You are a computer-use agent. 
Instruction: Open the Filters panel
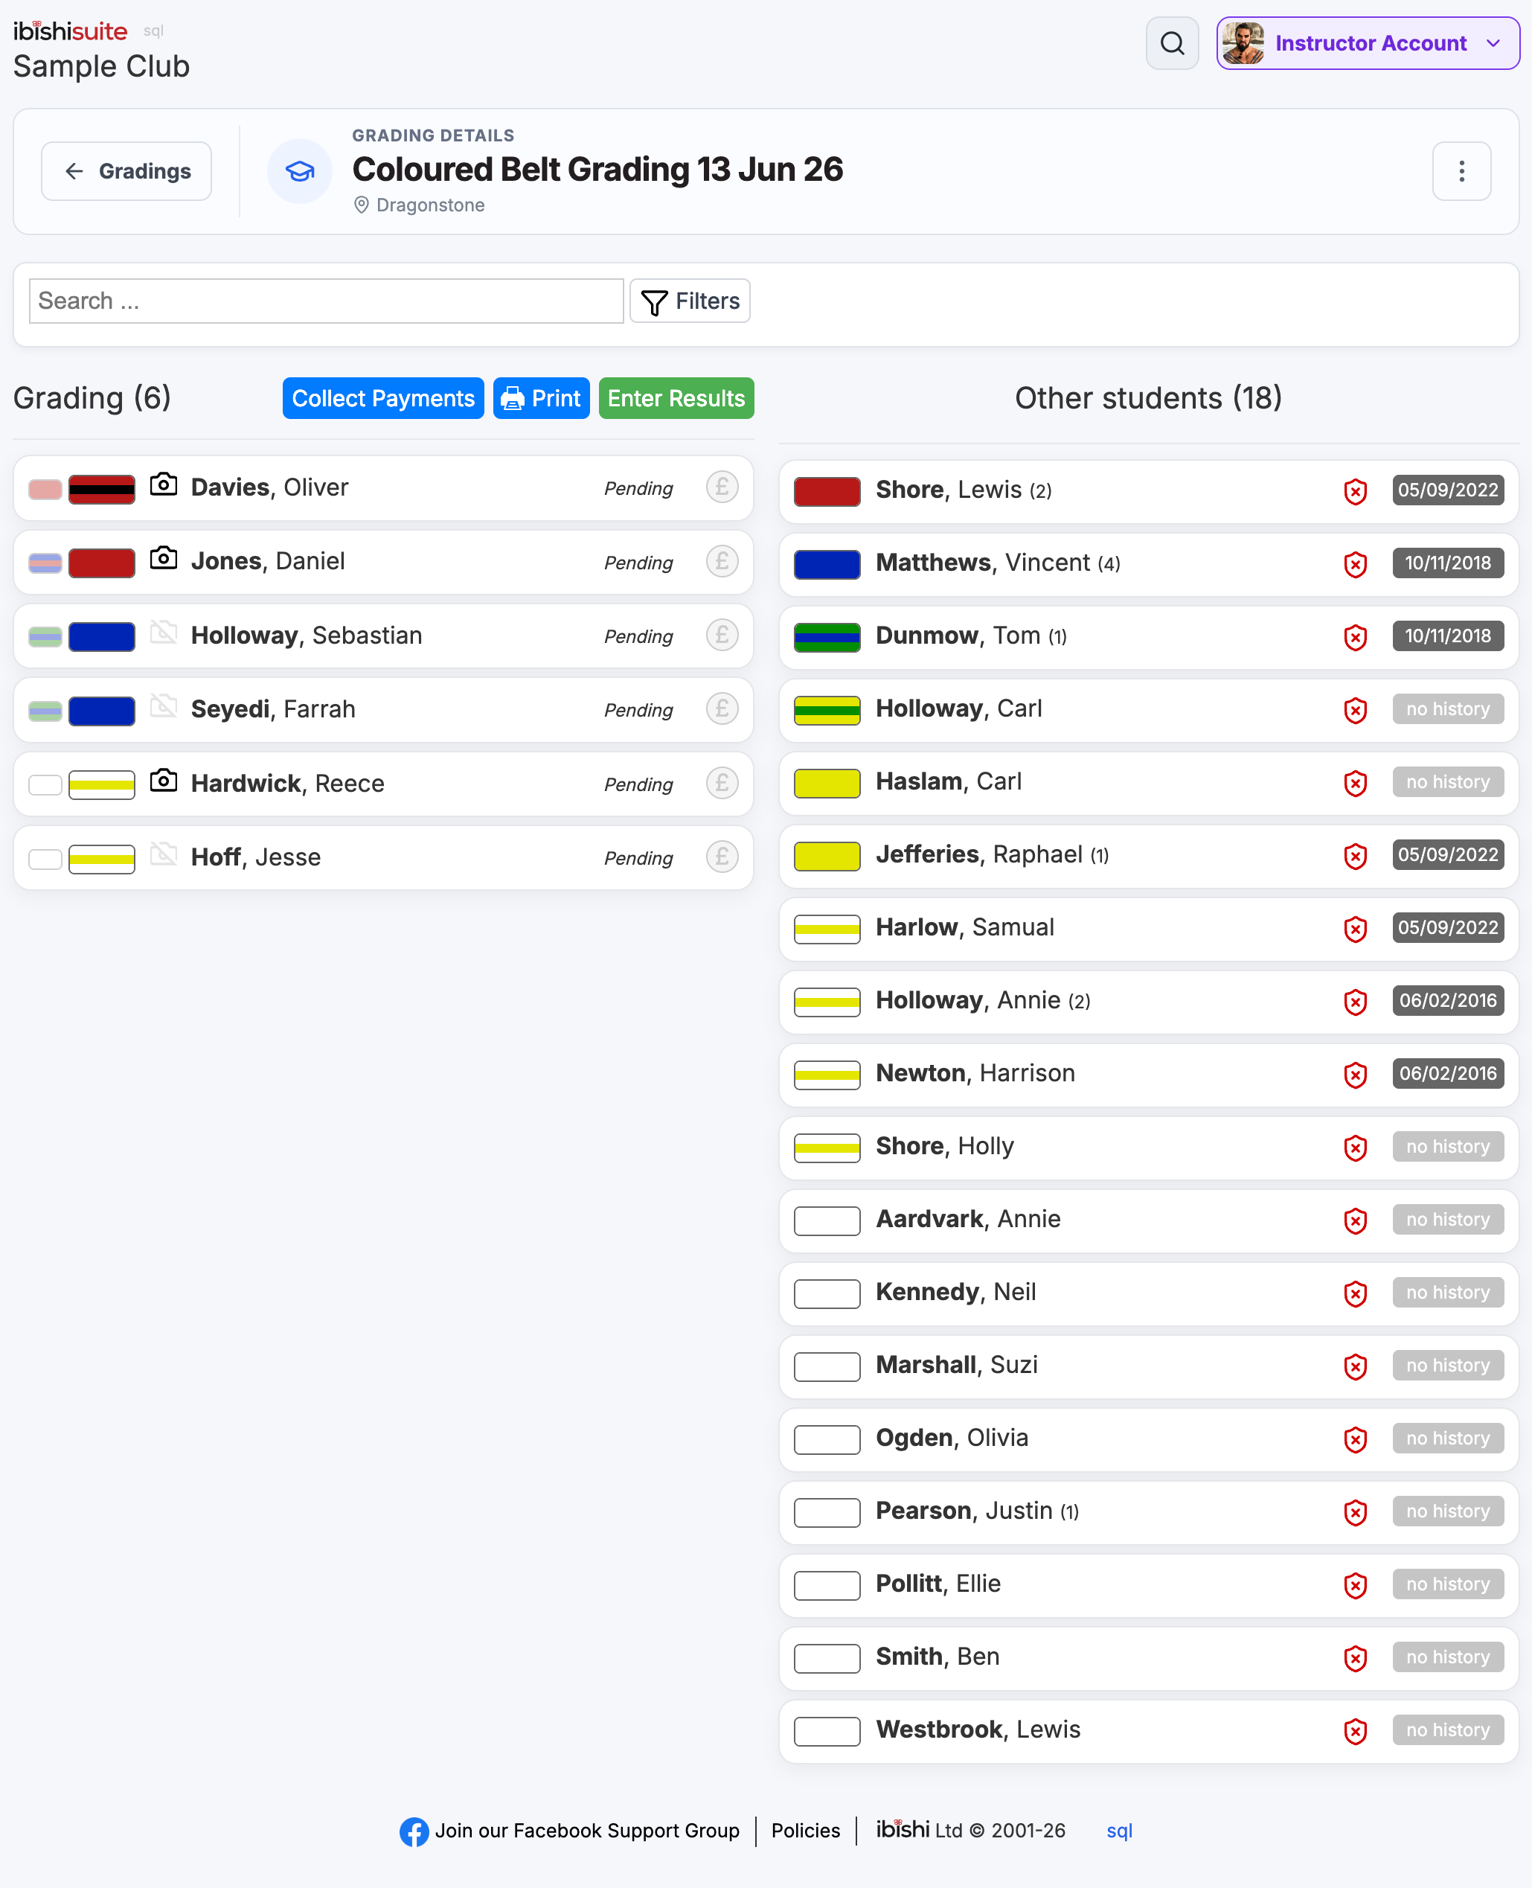click(x=690, y=301)
